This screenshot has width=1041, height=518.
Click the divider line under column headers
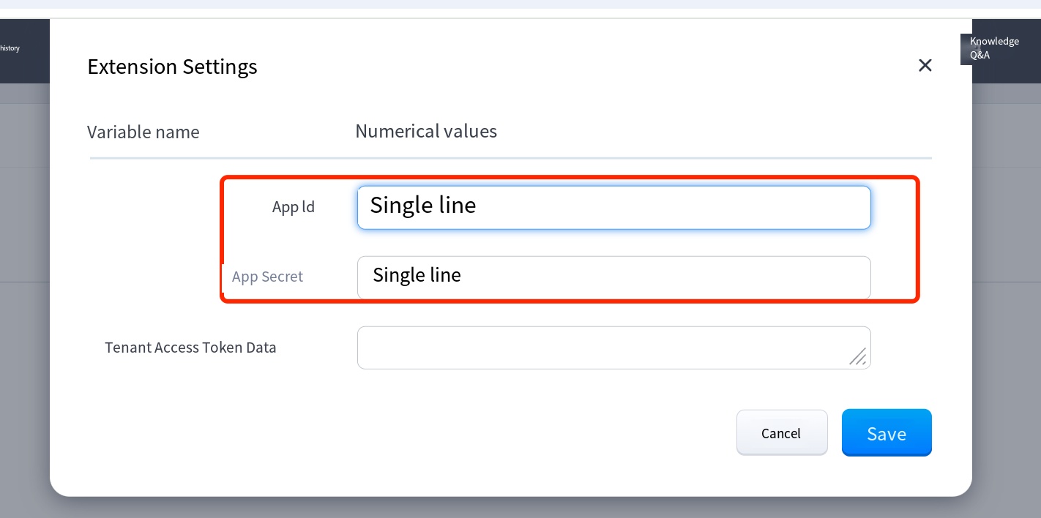tap(510, 158)
